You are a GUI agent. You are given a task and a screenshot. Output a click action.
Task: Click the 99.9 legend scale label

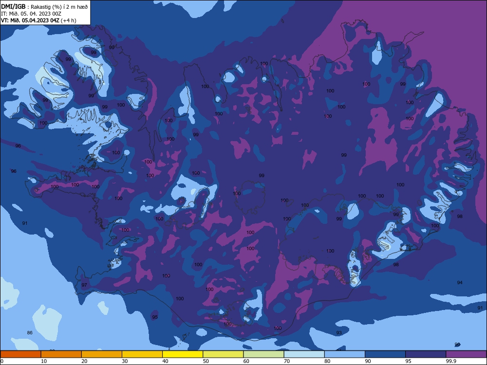coord(451,361)
